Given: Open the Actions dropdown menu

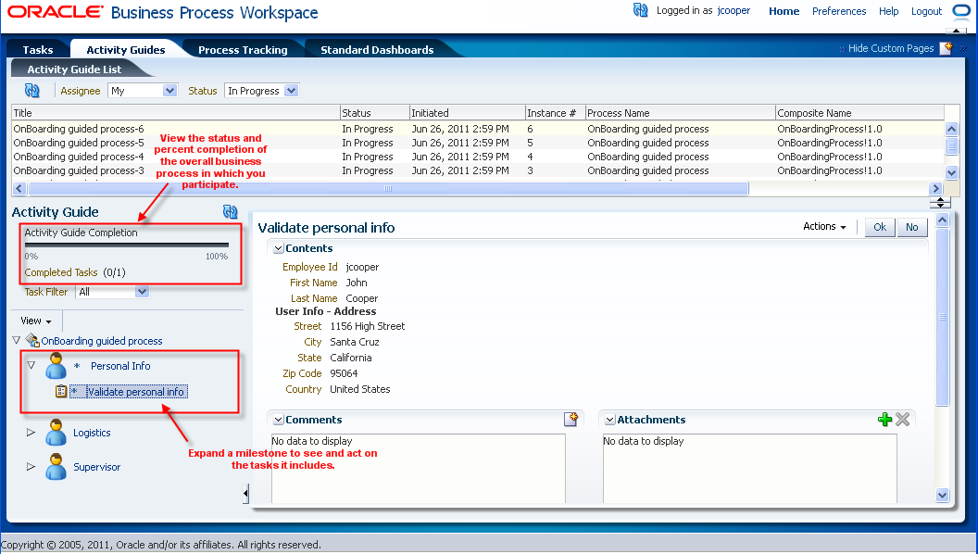Looking at the screenshot, I should coord(824,226).
